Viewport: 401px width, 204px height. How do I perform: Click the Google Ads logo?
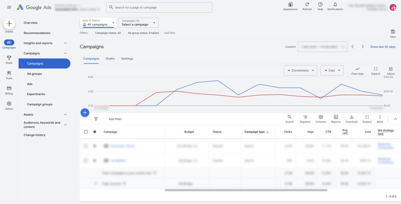point(34,7)
